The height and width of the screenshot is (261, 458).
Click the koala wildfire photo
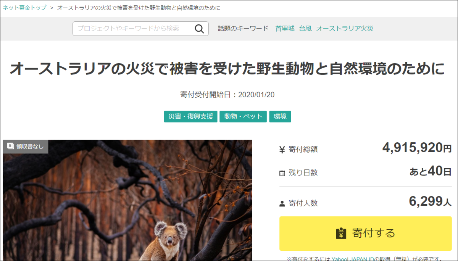point(127,200)
